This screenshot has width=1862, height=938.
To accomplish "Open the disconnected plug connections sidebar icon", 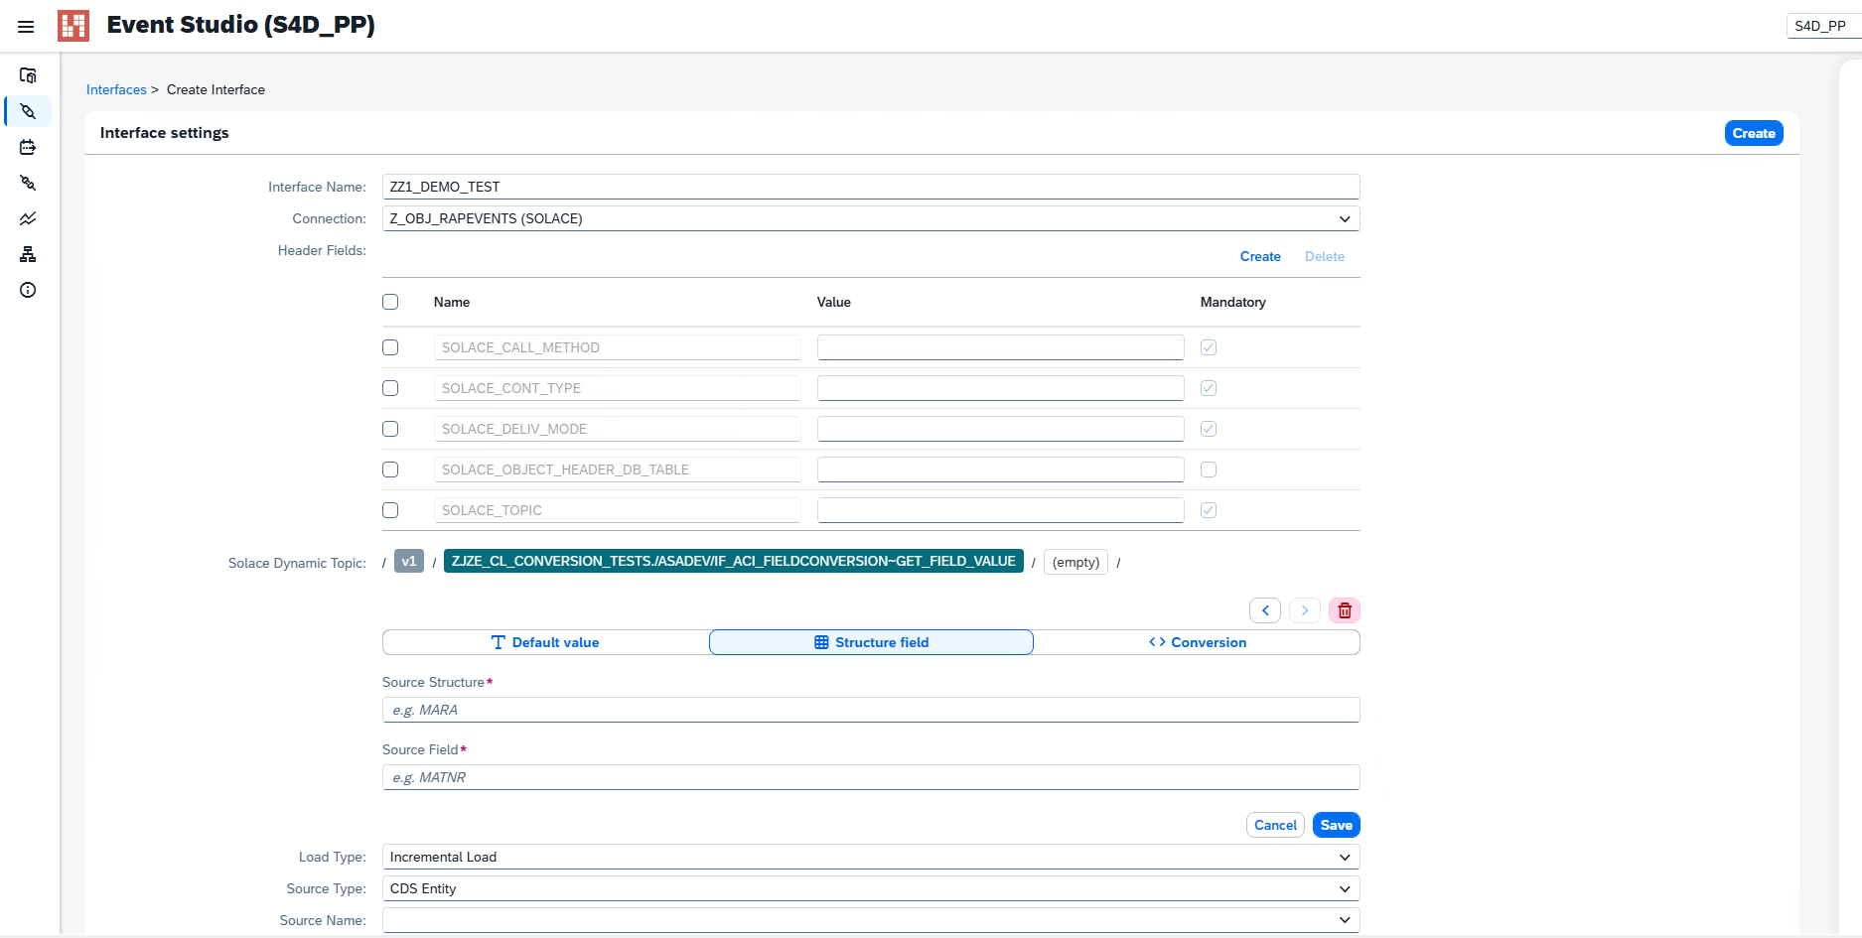I will 28,183.
